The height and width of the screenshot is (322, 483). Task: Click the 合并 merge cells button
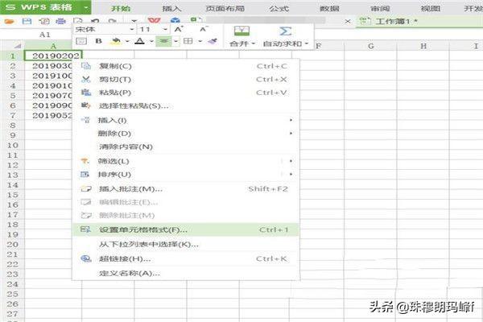point(242,37)
